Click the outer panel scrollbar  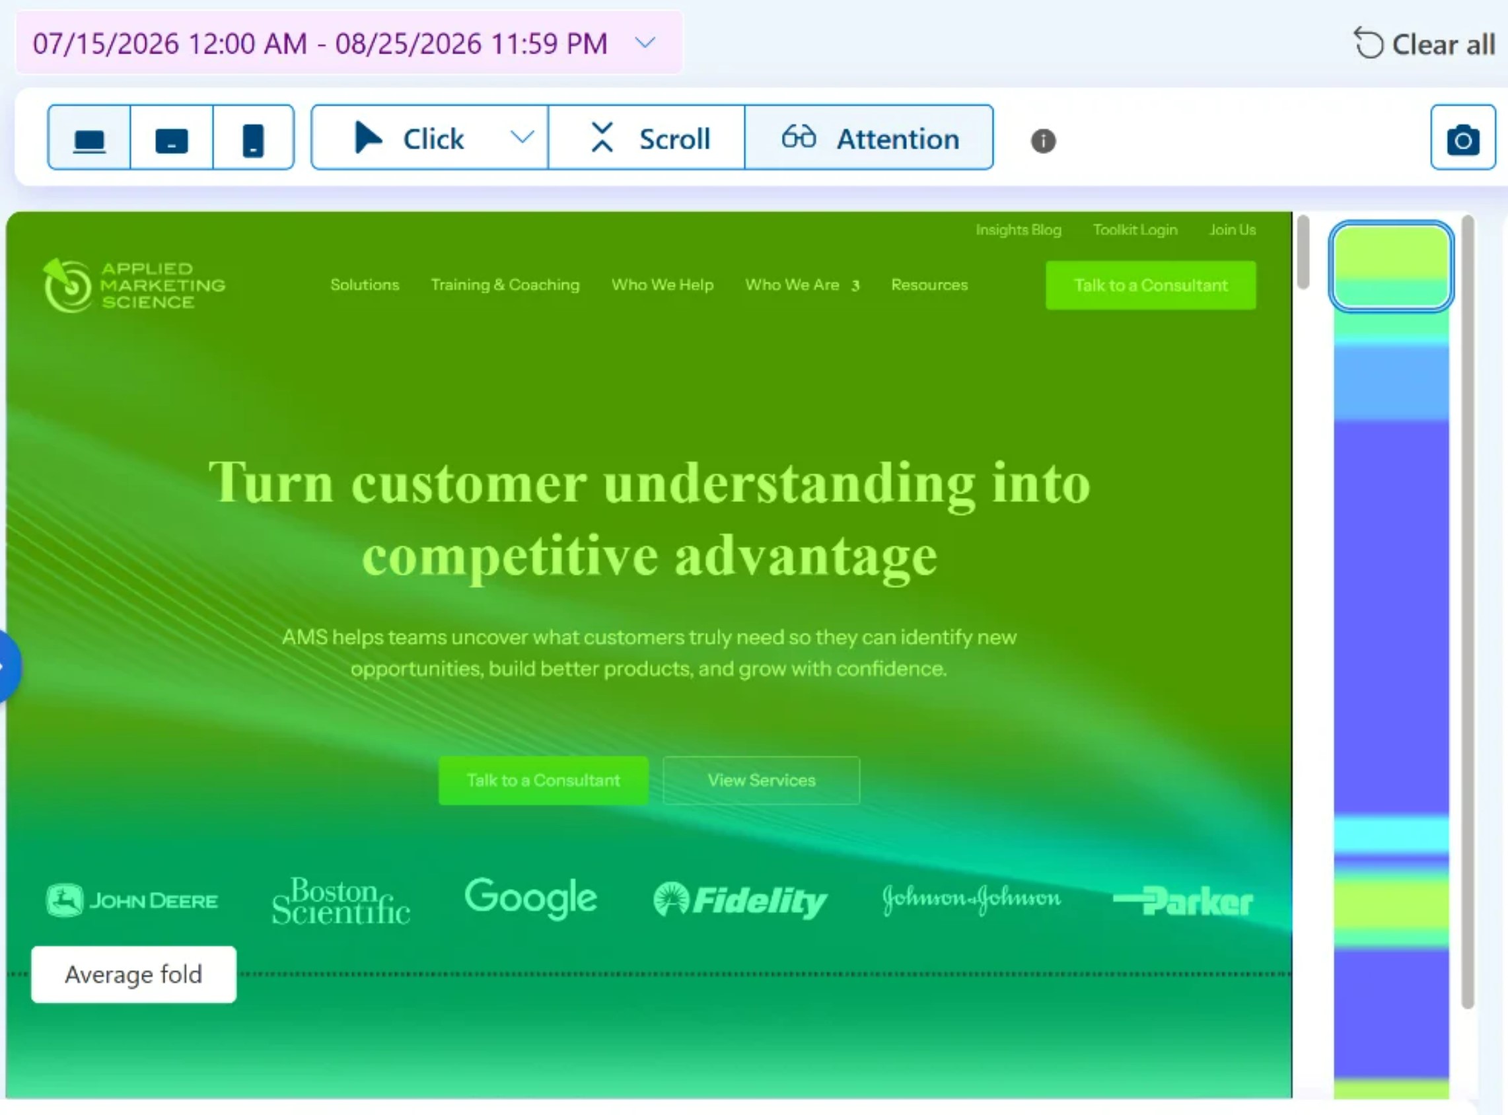tap(1468, 611)
